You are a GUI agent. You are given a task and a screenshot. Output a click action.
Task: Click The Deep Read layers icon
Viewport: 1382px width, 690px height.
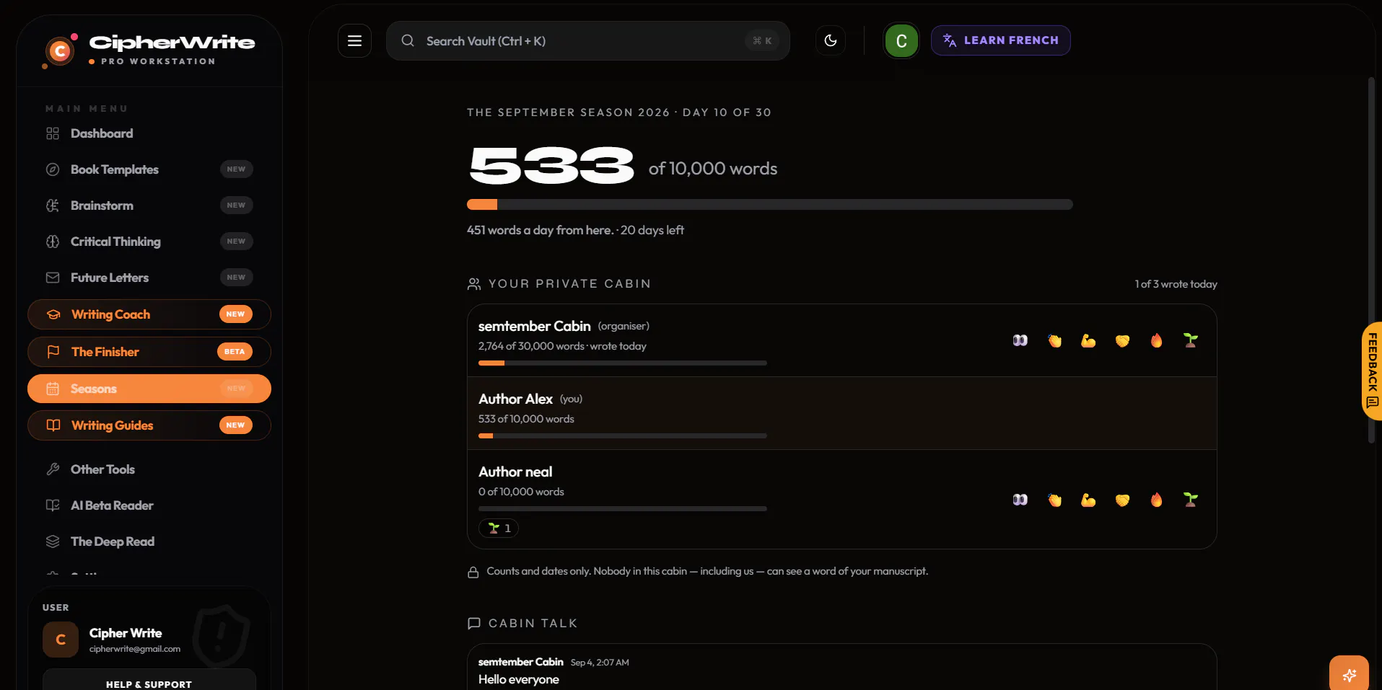pyautogui.click(x=53, y=541)
